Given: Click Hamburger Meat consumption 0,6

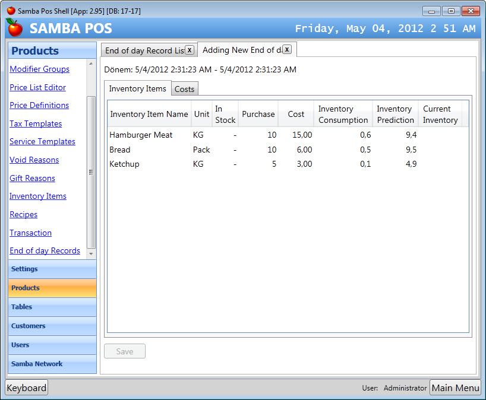Looking at the screenshot, I should tap(365, 135).
